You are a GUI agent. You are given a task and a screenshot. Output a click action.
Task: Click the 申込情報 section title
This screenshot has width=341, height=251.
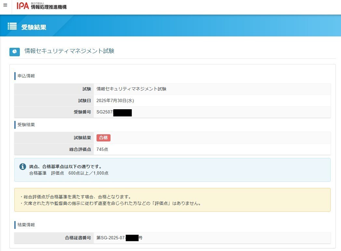pyautogui.click(x=26, y=76)
